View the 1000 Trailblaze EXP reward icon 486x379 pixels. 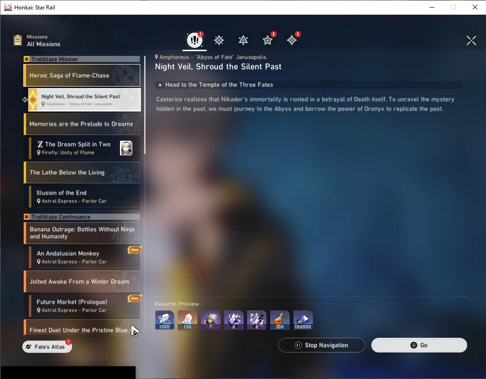point(165,320)
